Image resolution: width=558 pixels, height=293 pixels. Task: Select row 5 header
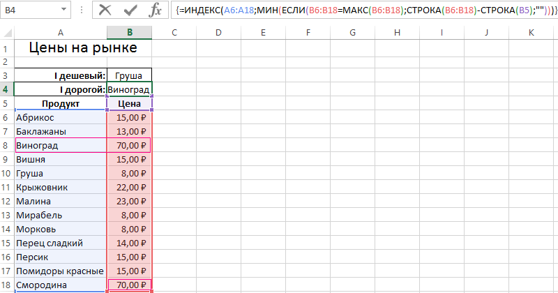pyautogui.click(x=6, y=103)
